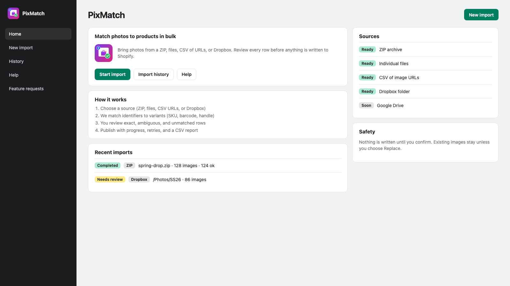
Task: Click the Needs review status badge
Action: point(110,180)
